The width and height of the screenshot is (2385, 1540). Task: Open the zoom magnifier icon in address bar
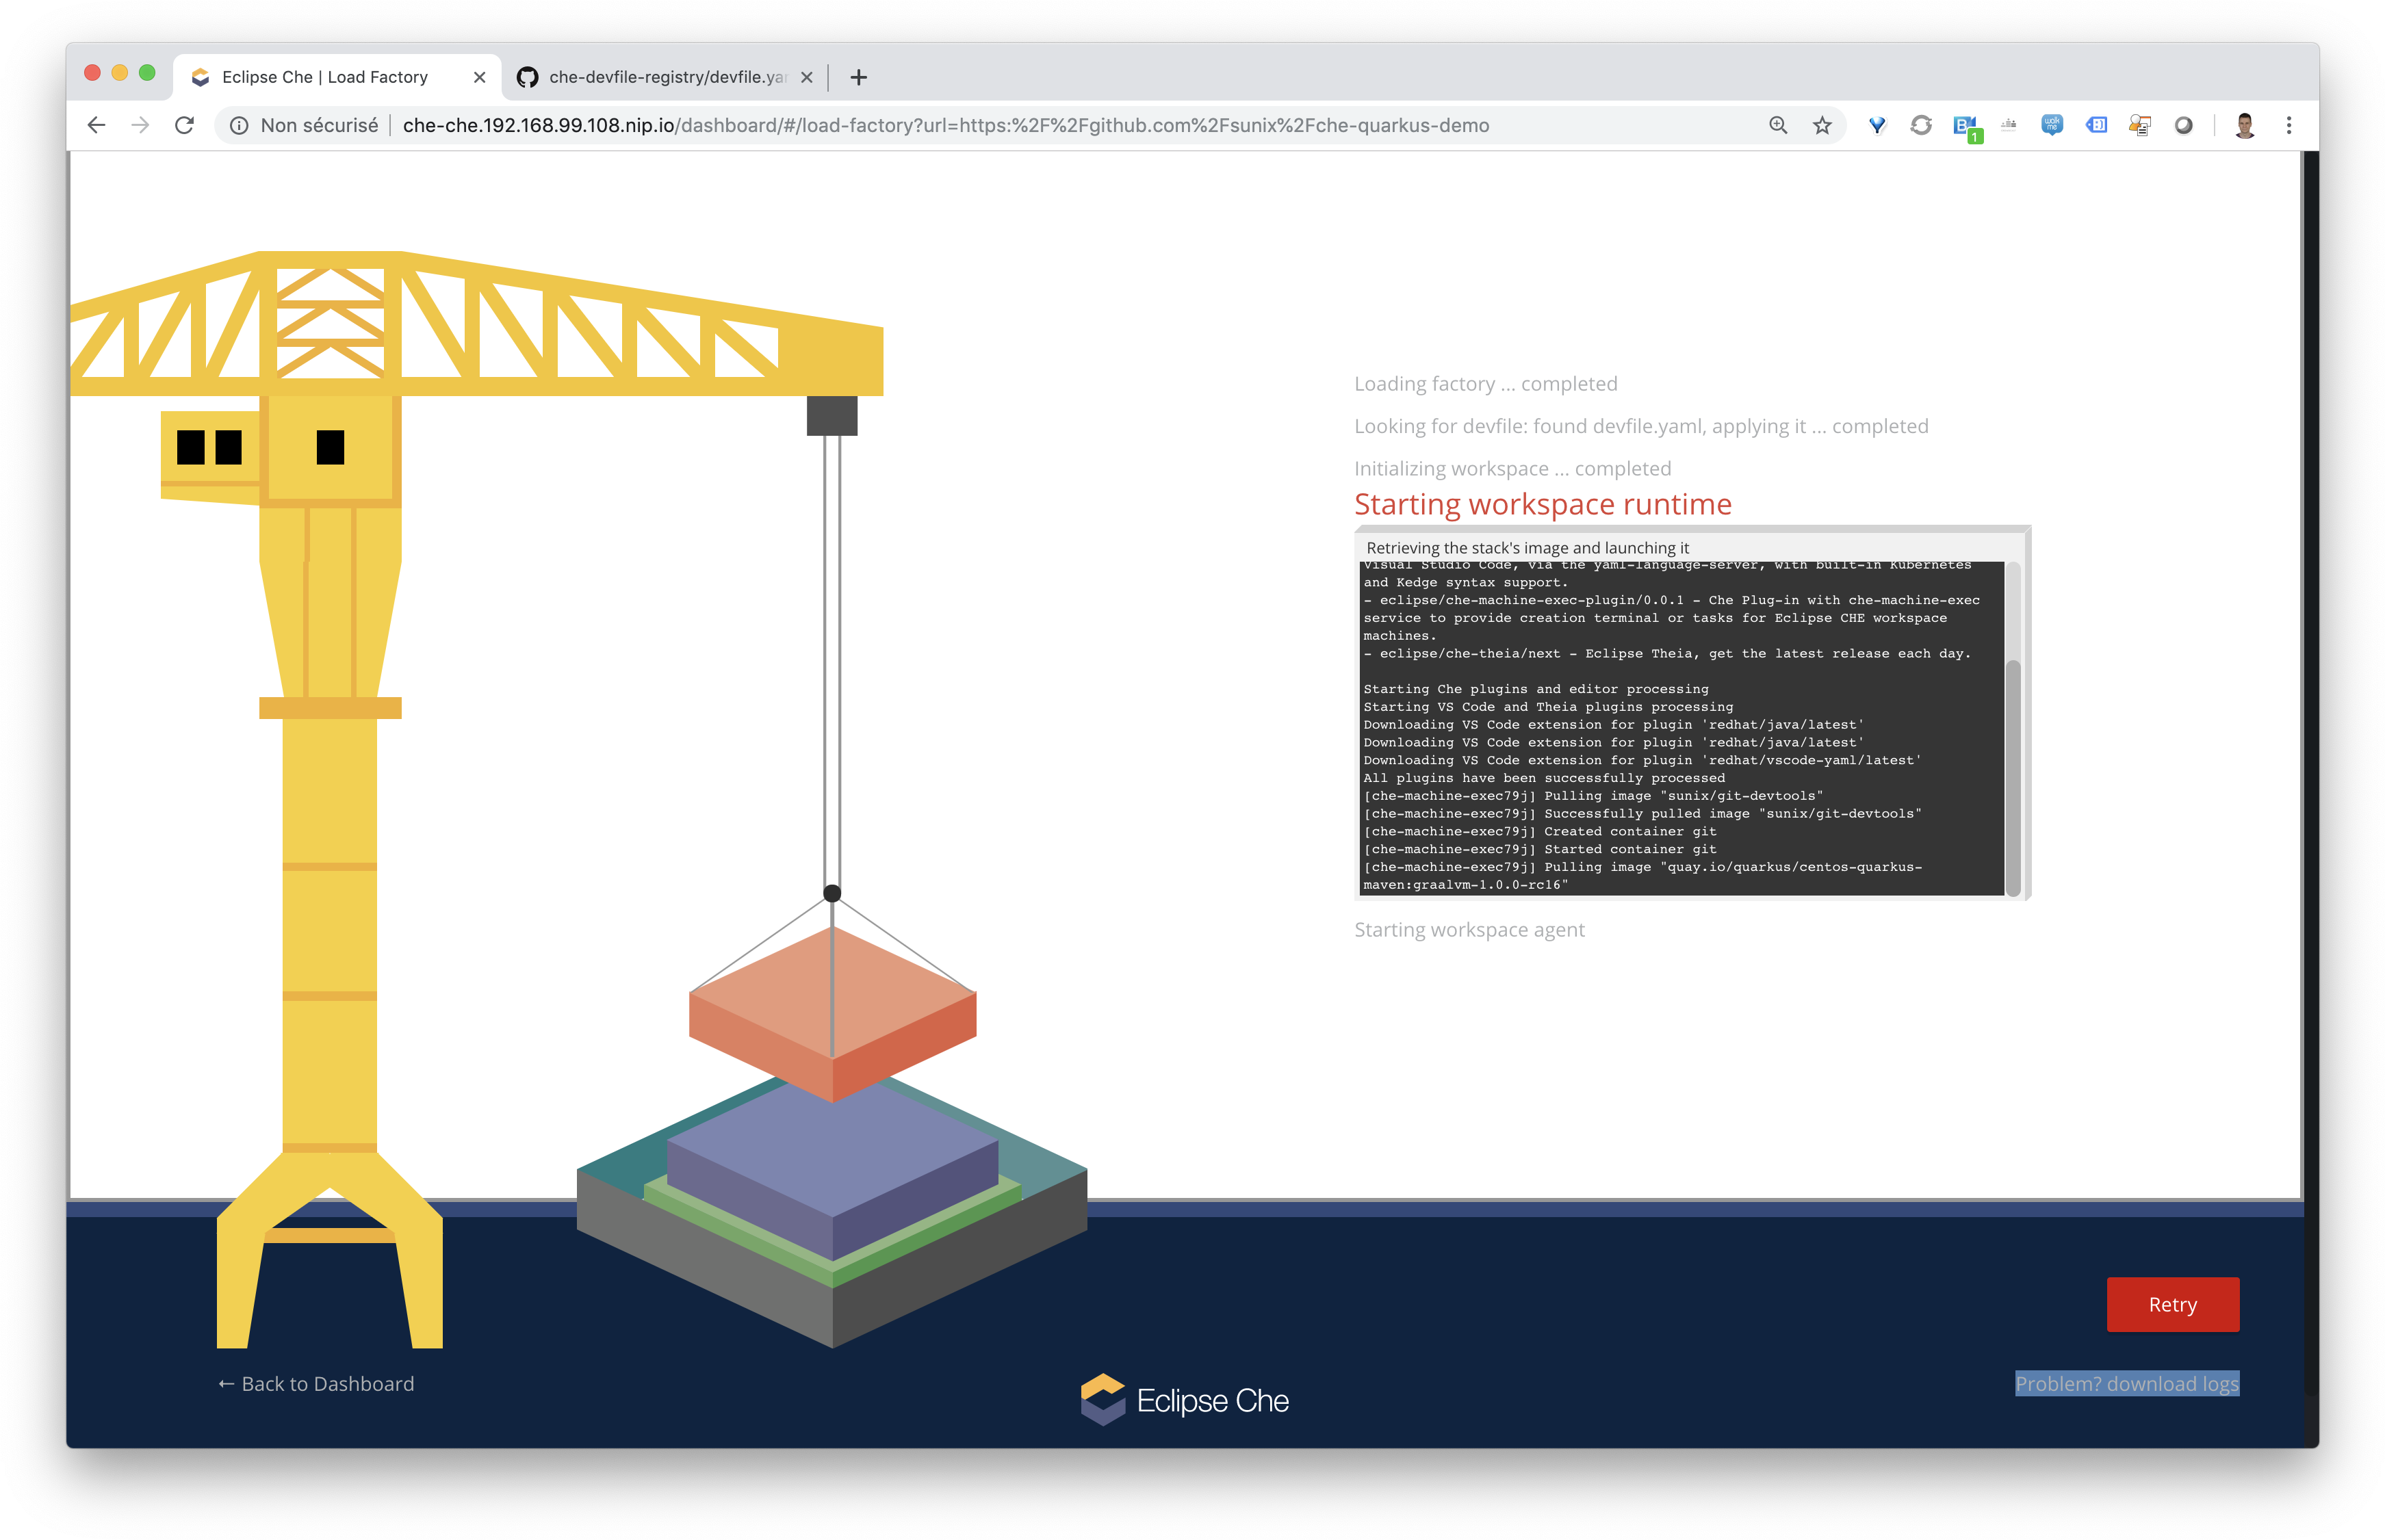tap(1777, 125)
